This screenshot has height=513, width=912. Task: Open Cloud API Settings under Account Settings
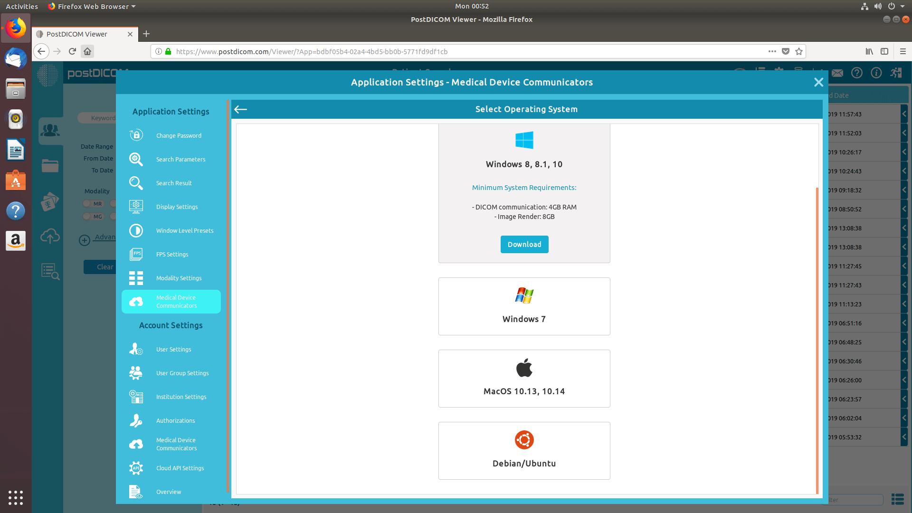[x=180, y=468]
